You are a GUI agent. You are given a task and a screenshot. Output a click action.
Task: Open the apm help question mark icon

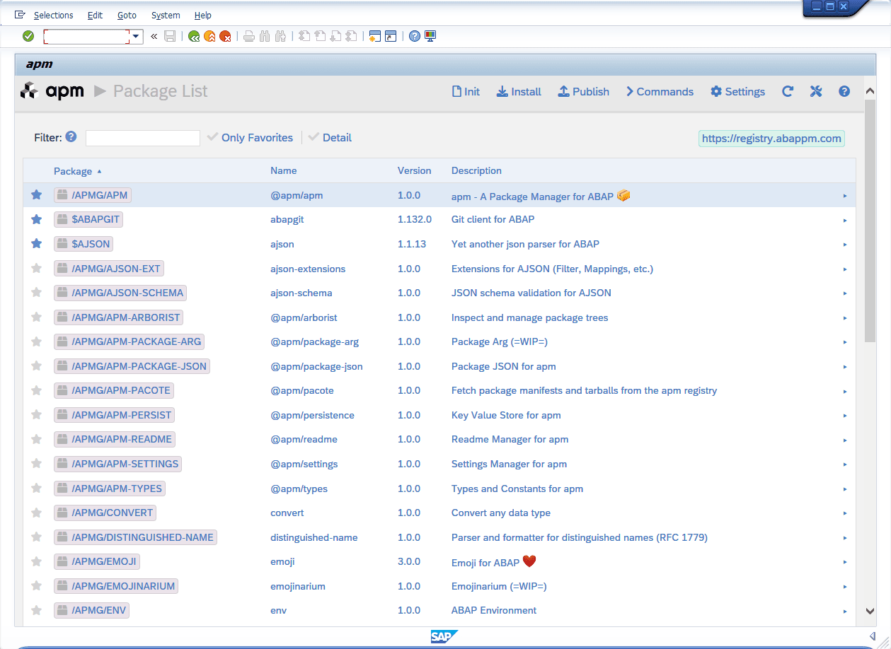(x=844, y=91)
